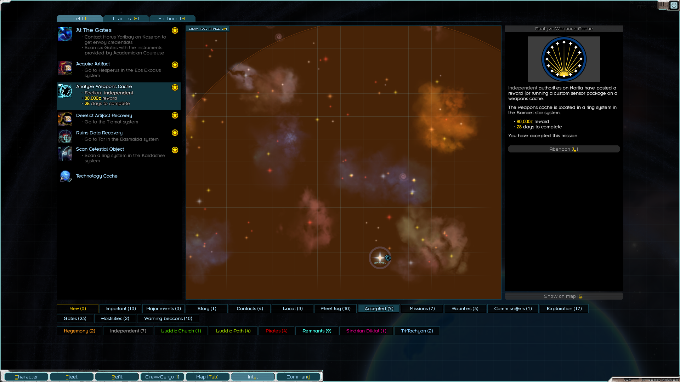Open the Refit screen
The width and height of the screenshot is (680, 382).
pyautogui.click(x=117, y=377)
